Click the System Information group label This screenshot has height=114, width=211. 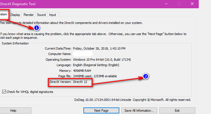click(15, 43)
